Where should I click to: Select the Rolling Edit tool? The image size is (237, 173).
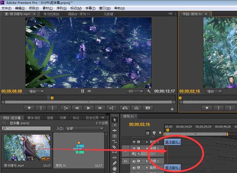pos(114,136)
